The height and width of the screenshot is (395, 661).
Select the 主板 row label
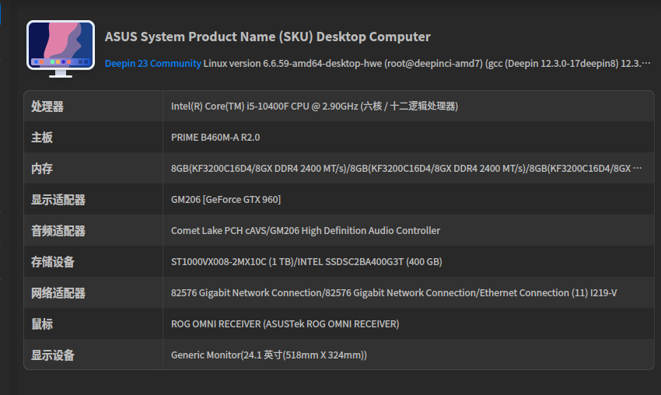pos(42,138)
